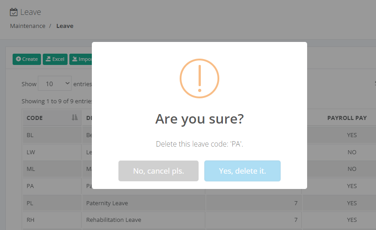Click the calendar icon beside Leave title
The width and height of the screenshot is (376, 230).
14,12
